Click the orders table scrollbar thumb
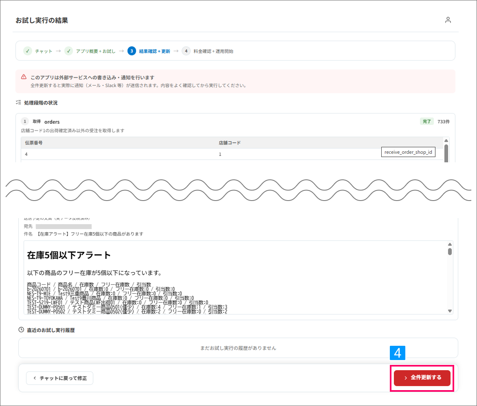Screen dimensions: 477x406 446,153
